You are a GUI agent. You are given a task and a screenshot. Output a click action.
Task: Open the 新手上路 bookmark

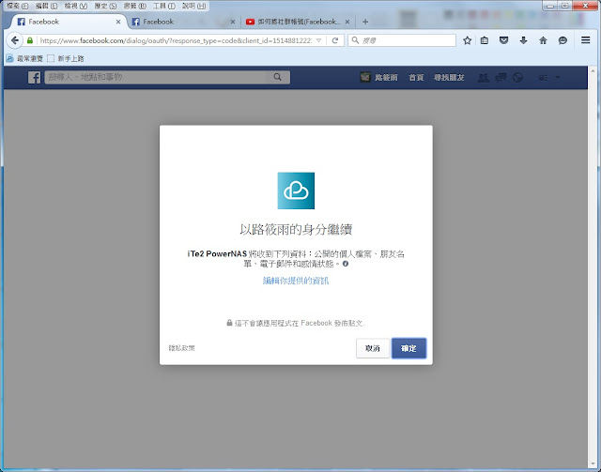coord(66,58)
